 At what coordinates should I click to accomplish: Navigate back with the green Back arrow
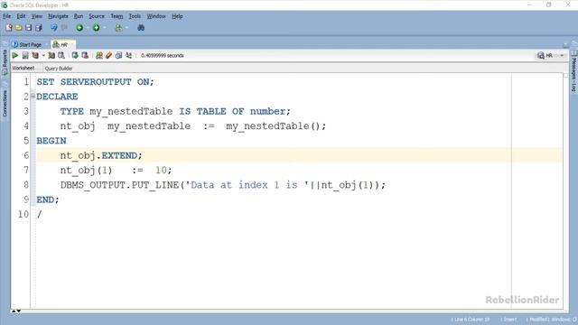click(79, 28)
